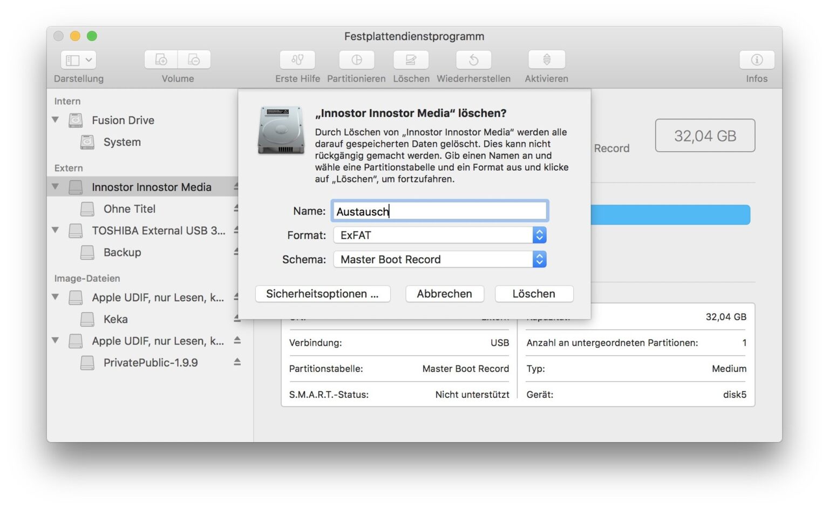The height and width of the screenshot is (509, 829).
Task: Eject the TOSHIBA External USB drive
Action: pos(236,230)
